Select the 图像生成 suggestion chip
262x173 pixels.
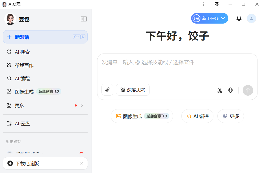click(142, 116)
